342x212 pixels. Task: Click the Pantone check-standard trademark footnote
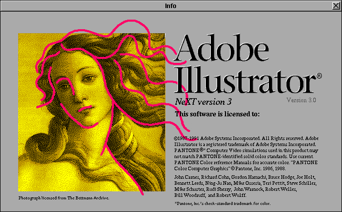(x=222, y=203)
